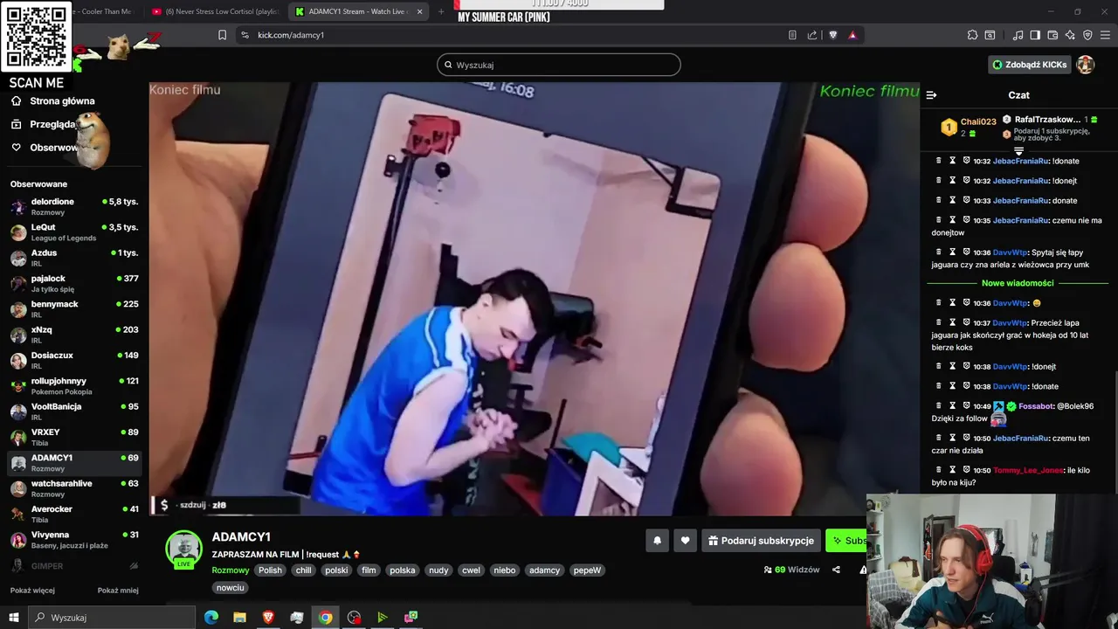The image size is (1118, 629).
Task: Open LeQut channel in followed list
Action: coord(74,232)
